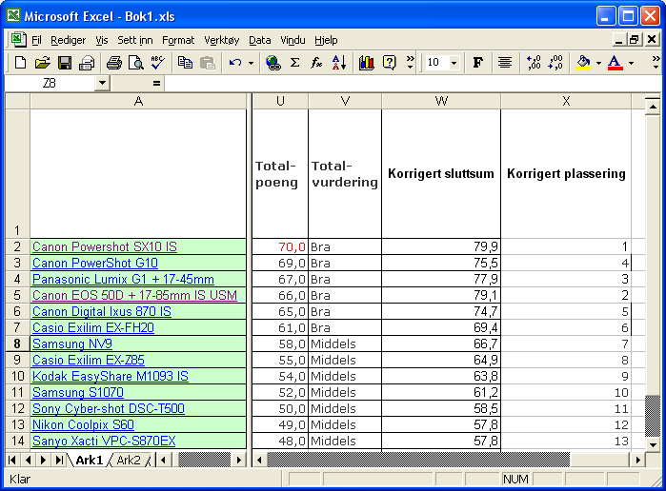
Task: Open the Canon PowerShot G10 link
Action: (x=95, y=263)
